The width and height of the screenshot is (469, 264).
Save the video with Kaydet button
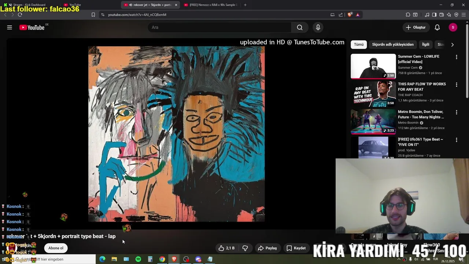(296, 248)
